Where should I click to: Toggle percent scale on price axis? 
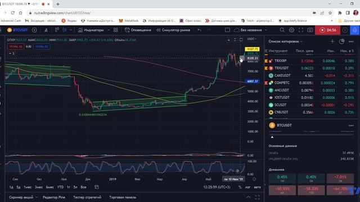point(240,187)
